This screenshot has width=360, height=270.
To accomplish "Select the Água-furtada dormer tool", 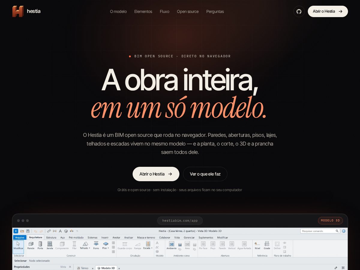I will click(244, 246).
